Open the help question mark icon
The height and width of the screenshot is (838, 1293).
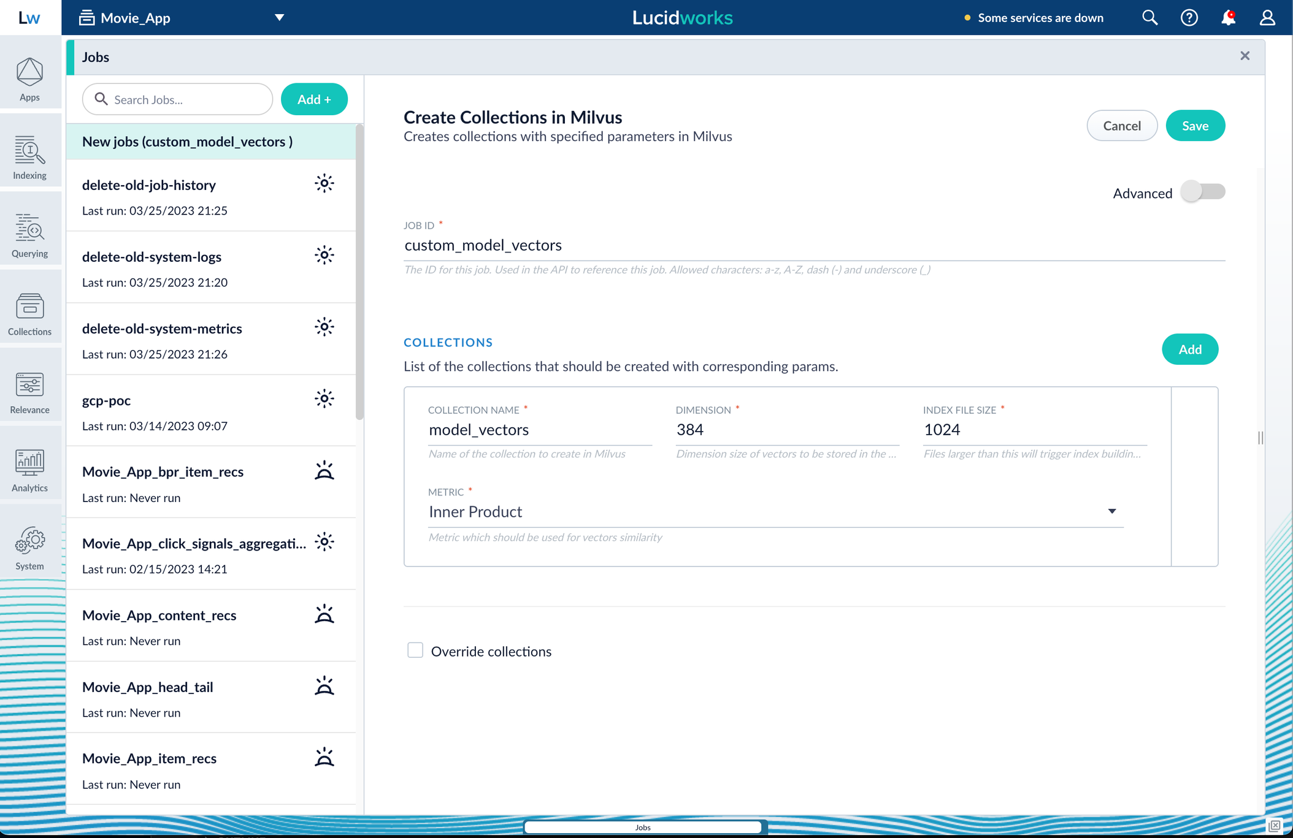pos(1189,18)
